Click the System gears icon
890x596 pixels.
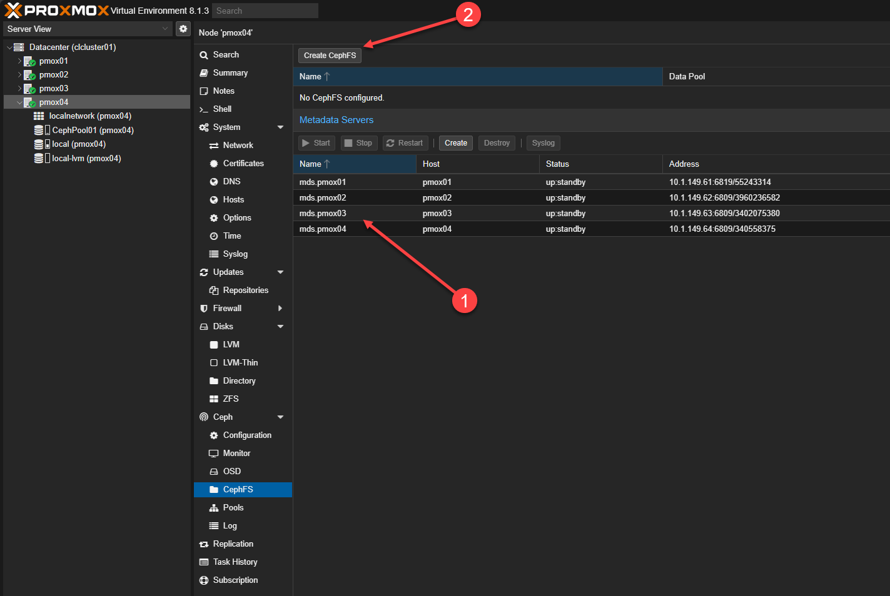204,127
